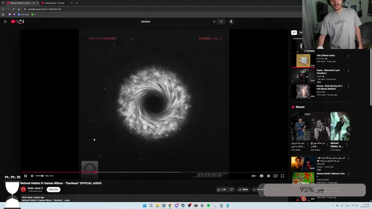372x209 pixels.
Task: Open Windows taskbar search
Action: coord(151,206)
